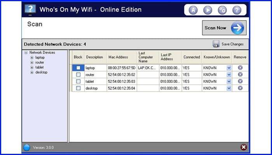Viewport: 272px width, 155px height.
Task: Expand the router tree node
Action: [32, 62]
